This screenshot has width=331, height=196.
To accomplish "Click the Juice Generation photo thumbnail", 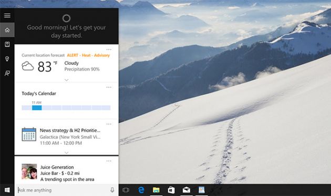I will pyautogui.click(x=29, y=171).
